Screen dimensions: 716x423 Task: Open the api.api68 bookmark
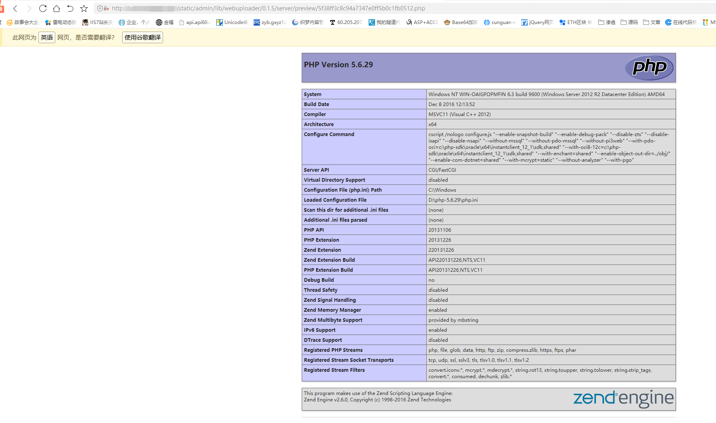195,22
